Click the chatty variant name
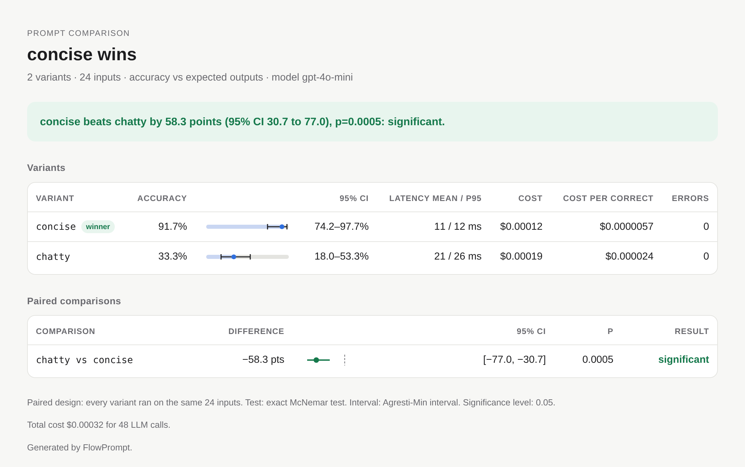 53,257
